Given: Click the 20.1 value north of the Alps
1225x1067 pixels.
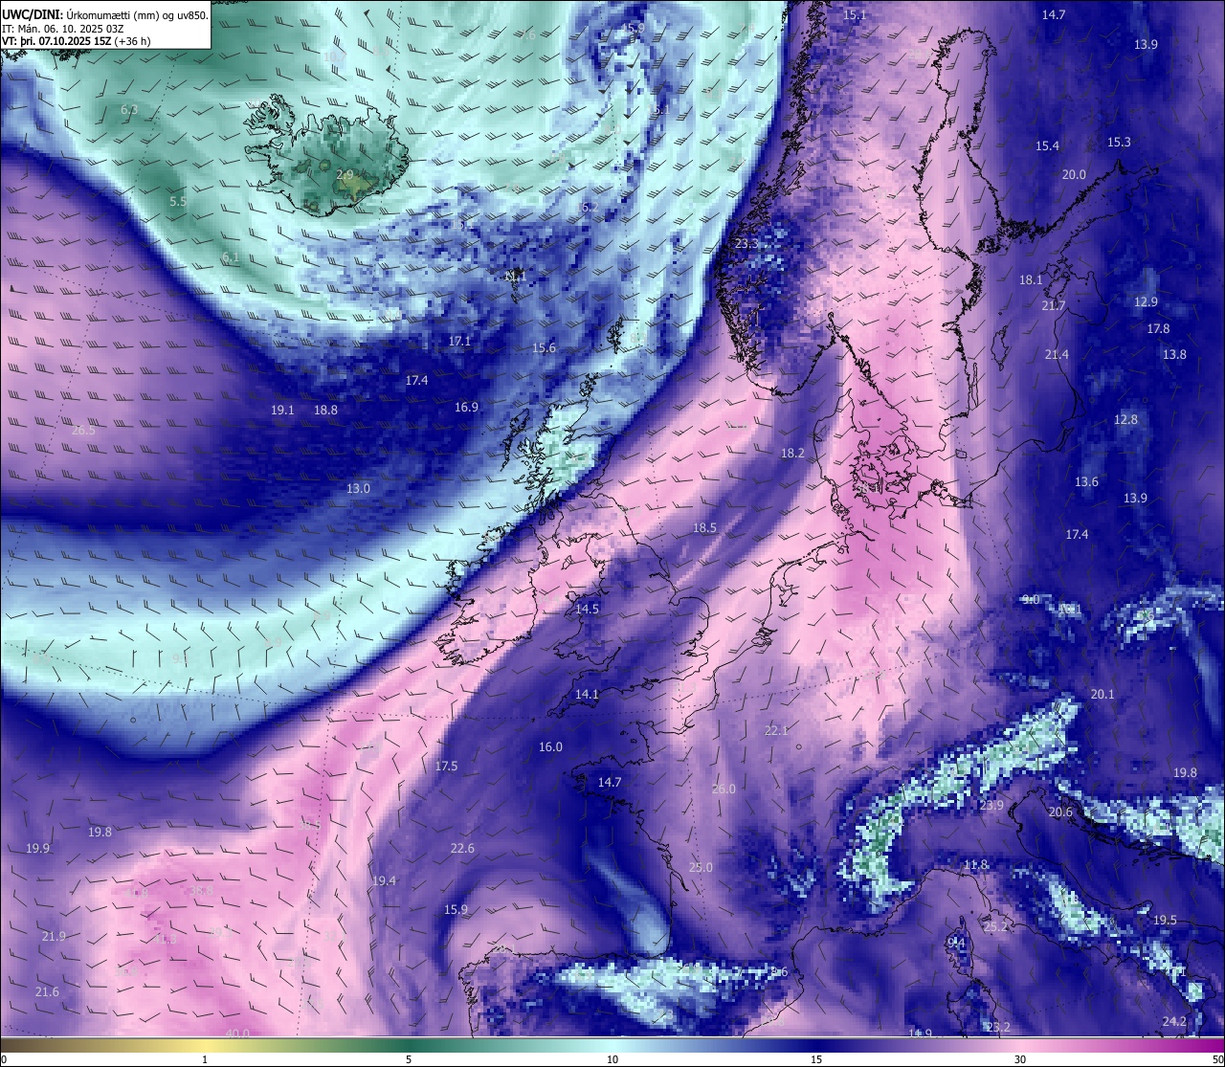Looking at the screenshot, I should tap(1102, 694).
